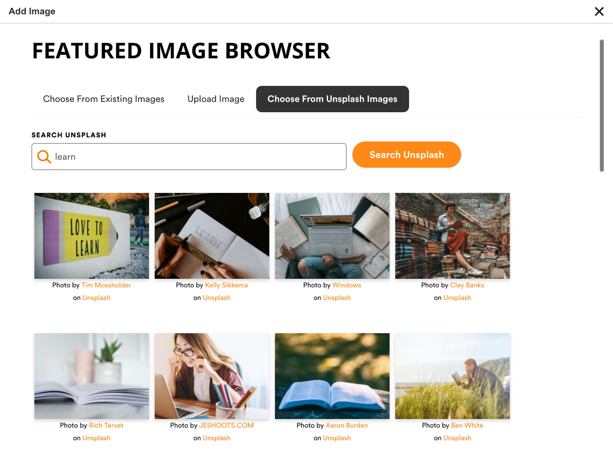Close the Add Image dialog

tap(599, 11)
